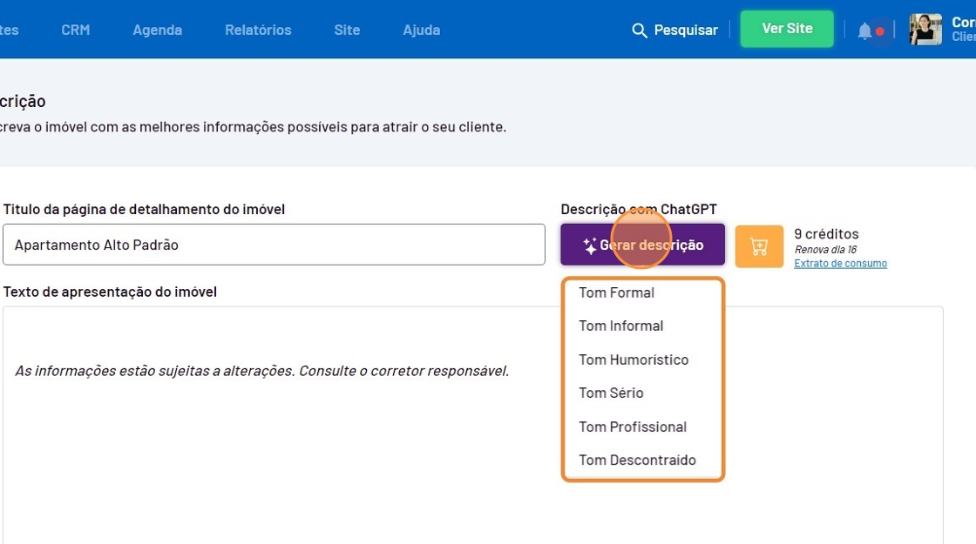Select Tom Sério tone
Viewport: 976px width, 544px height.
pos(611,393)
